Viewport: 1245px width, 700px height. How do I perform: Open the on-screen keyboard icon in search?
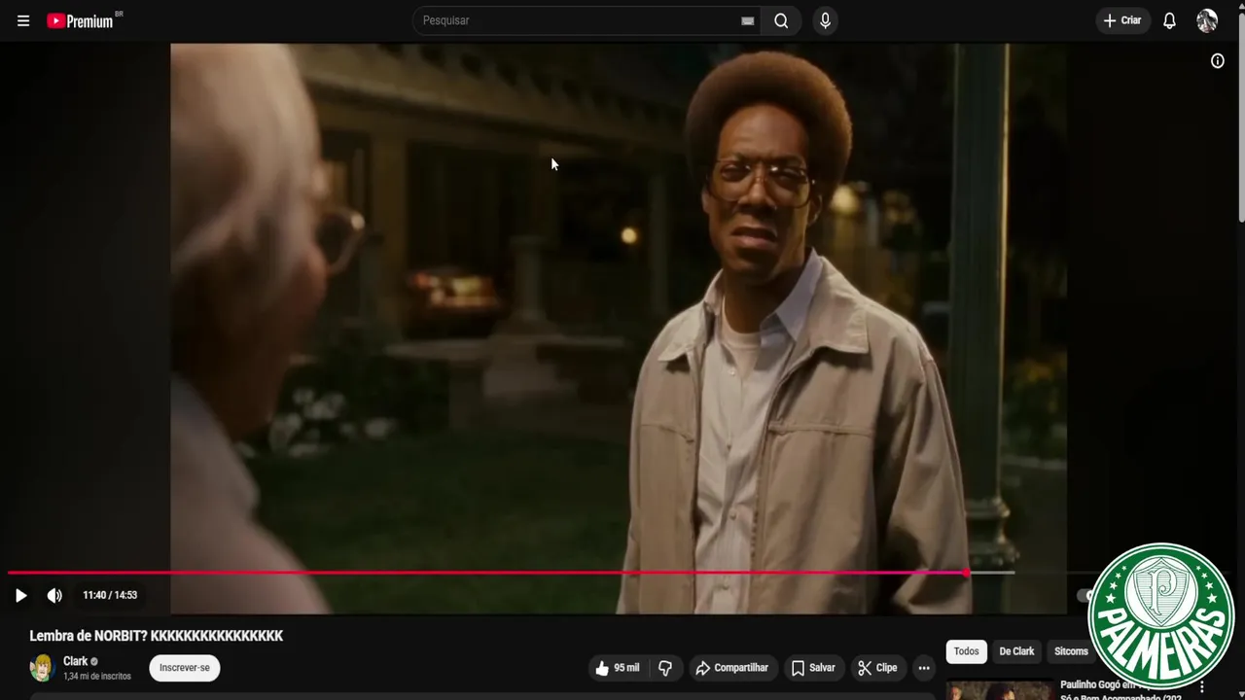pos(747,20)
